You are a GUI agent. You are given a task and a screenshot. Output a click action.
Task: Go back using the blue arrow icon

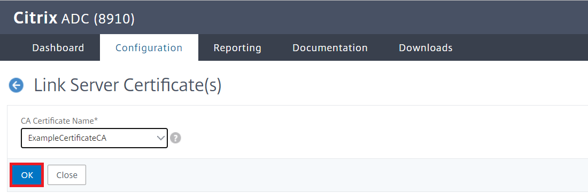[16, 86]
